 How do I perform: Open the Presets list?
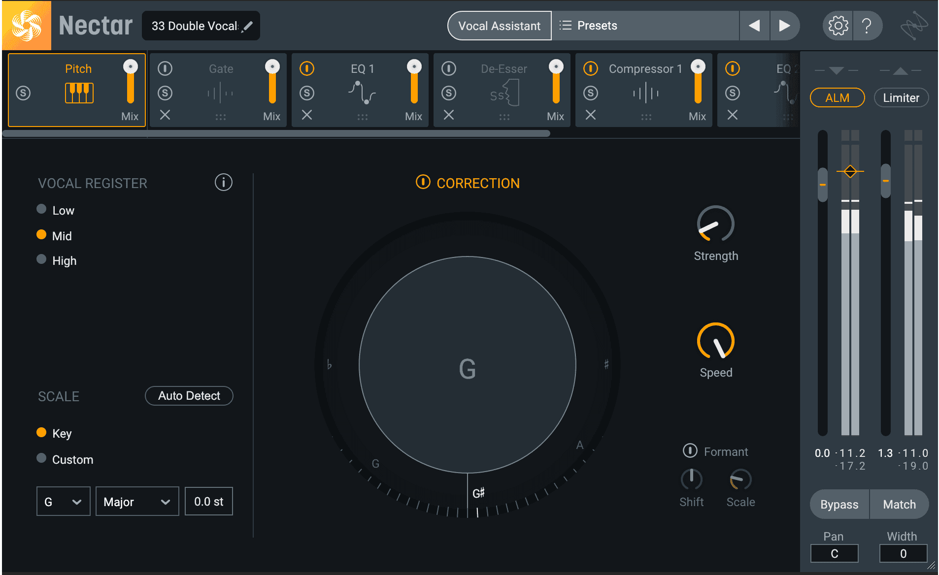point(645,26)
